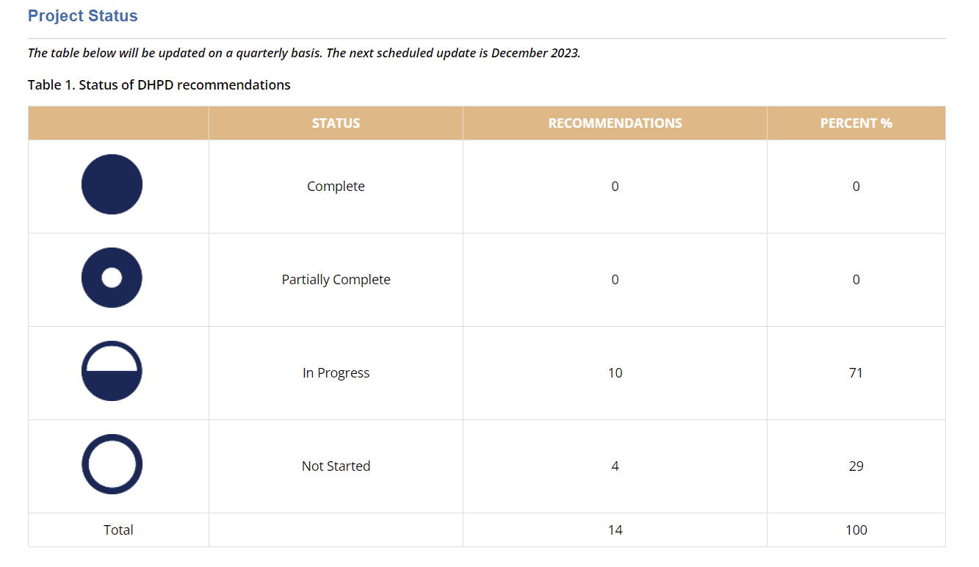Click the half-filled In Progress icon
This screenshot has width=979, height=567.
[112, 371]
